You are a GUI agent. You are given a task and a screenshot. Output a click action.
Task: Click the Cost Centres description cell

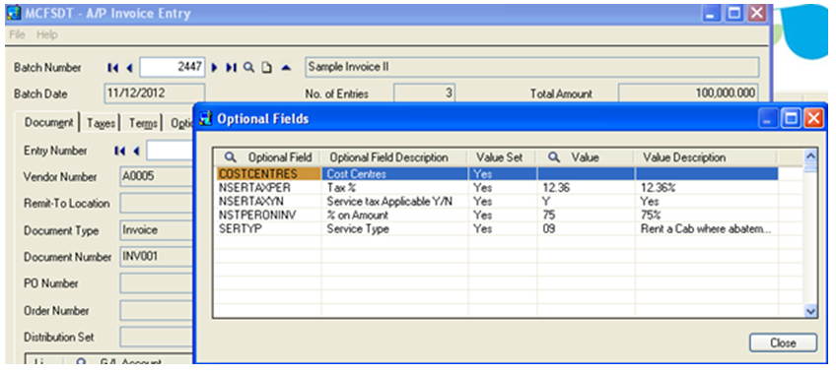(x=394, y=174)
